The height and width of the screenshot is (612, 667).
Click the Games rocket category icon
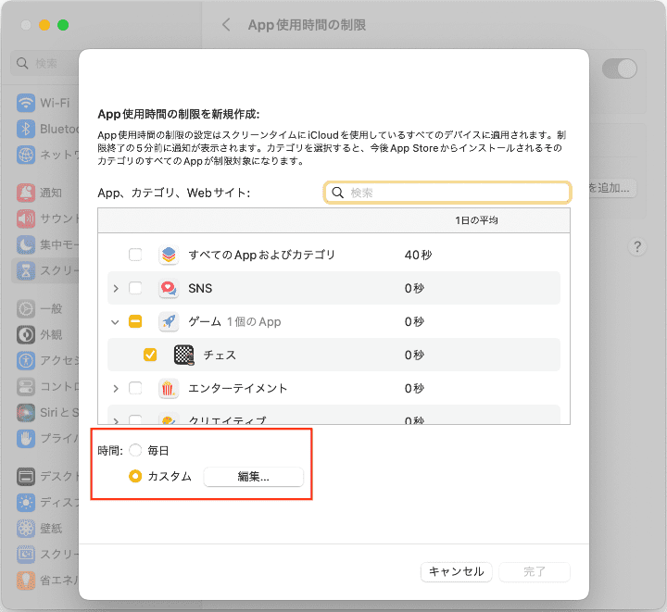(168, 321)
